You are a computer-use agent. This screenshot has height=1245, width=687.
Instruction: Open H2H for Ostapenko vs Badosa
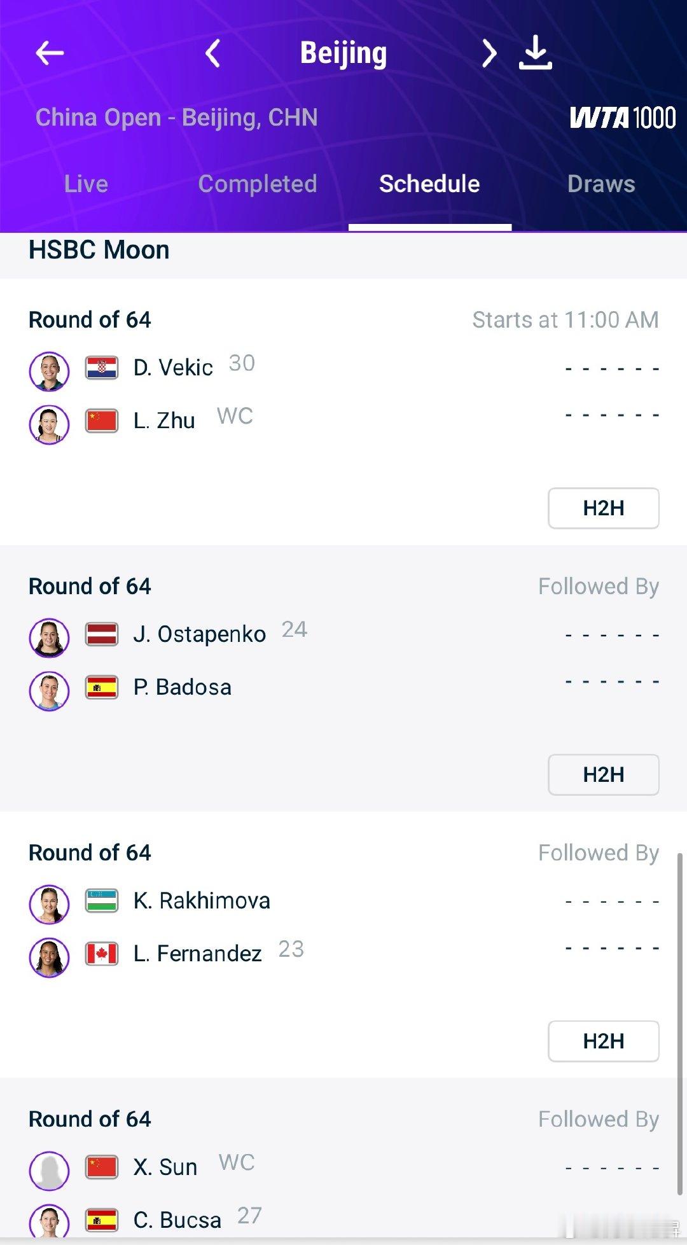[x=604, y=775]
